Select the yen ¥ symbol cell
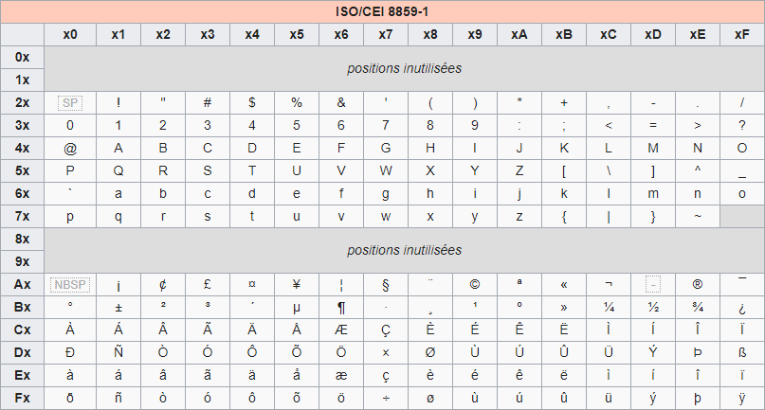This screenshot has width=765, height=410. 297,284
